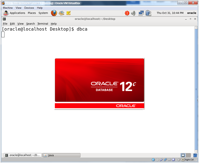This screenshot has height=163, width=199.
Task: Click the VirtualBox USB pen status icon
Action: click(x=161, y=160)
